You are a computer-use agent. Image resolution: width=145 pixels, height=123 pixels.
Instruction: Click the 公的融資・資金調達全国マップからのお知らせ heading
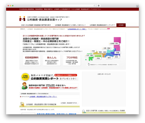click(35, 94)
